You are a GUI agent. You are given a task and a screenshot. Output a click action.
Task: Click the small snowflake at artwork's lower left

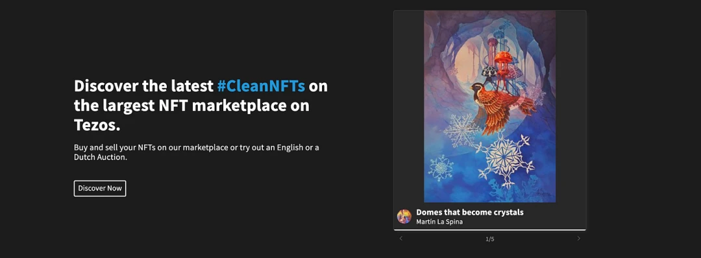(441, 168)
